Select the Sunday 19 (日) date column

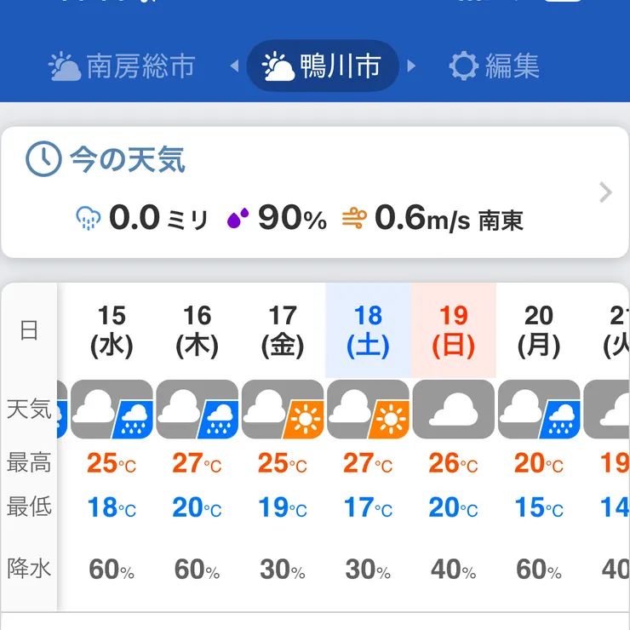(x=453, y=330)
